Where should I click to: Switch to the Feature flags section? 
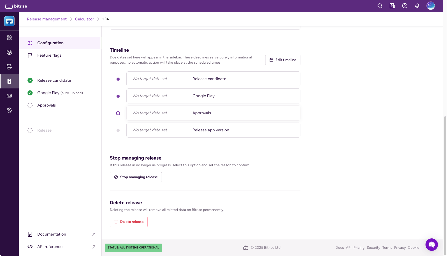[x=49, y=55]
